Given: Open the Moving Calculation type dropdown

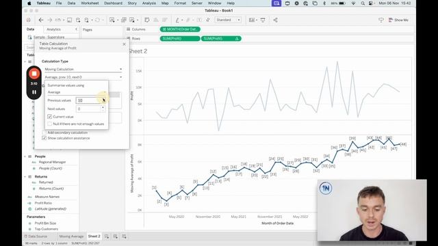Looking at the screenshot, I should point(83,69).
